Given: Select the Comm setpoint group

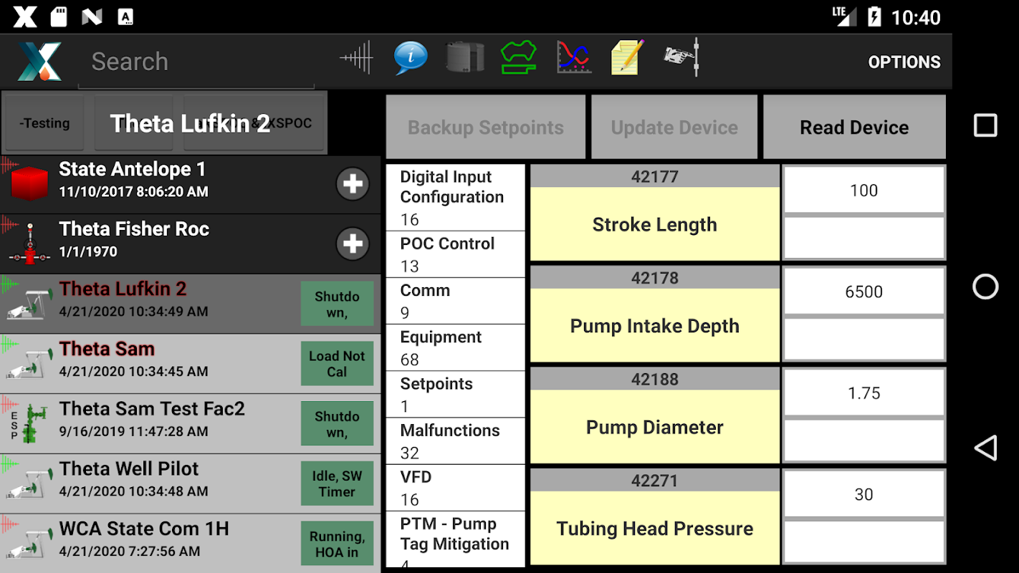Looking at the screenshot, I should click(456, 301).
